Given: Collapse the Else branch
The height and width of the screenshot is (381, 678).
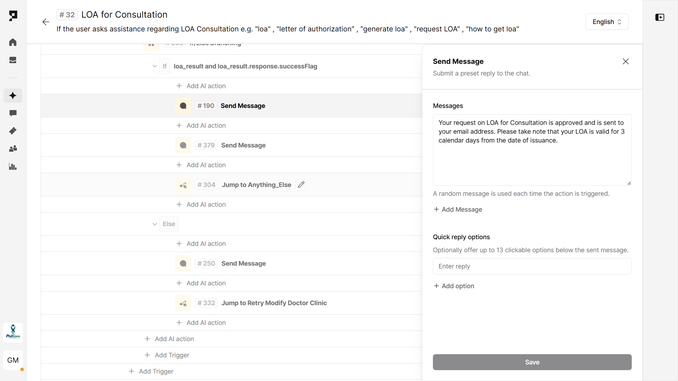Looking at the screenshot, I should point(154,224).
